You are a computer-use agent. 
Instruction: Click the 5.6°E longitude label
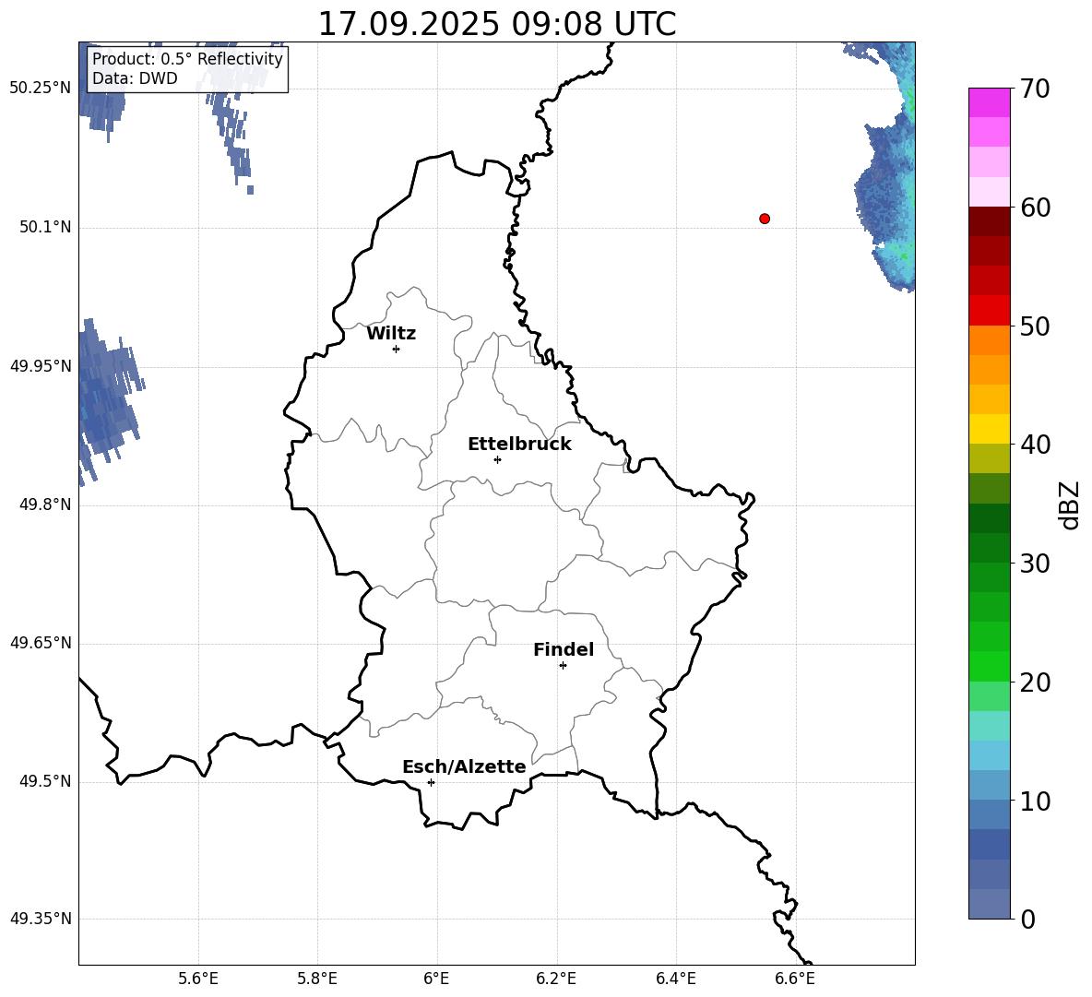(x=198, y=979)
